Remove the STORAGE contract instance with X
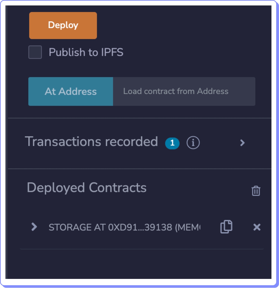The width and height of the screenshot is (279, 288). tap(257, 227)
